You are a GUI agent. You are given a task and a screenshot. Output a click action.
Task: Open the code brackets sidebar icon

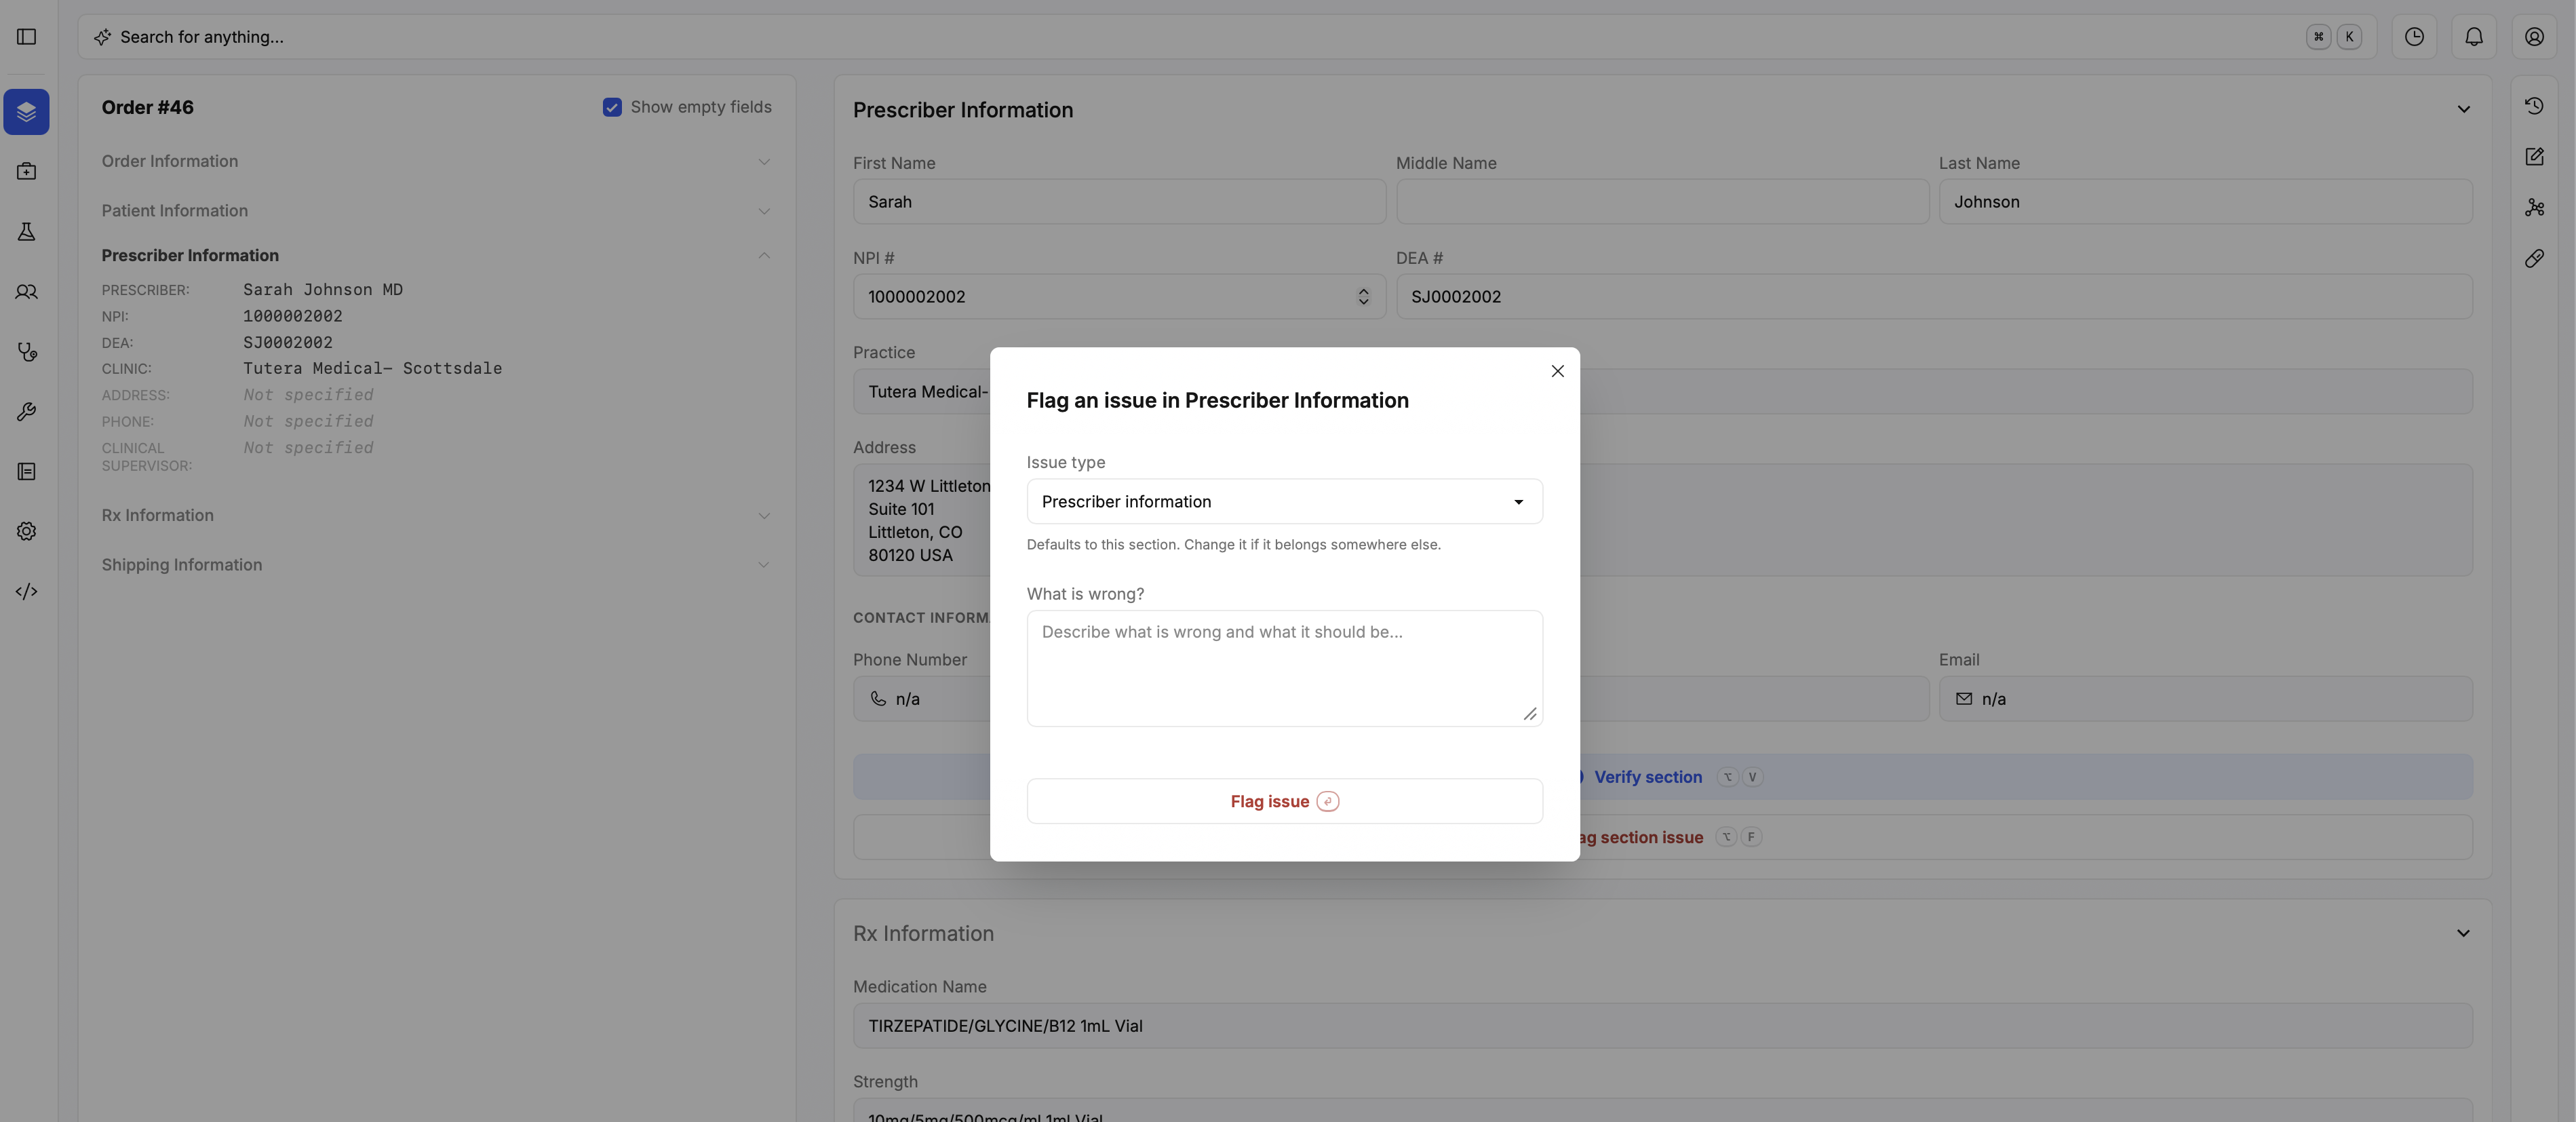tap(27, 592)
